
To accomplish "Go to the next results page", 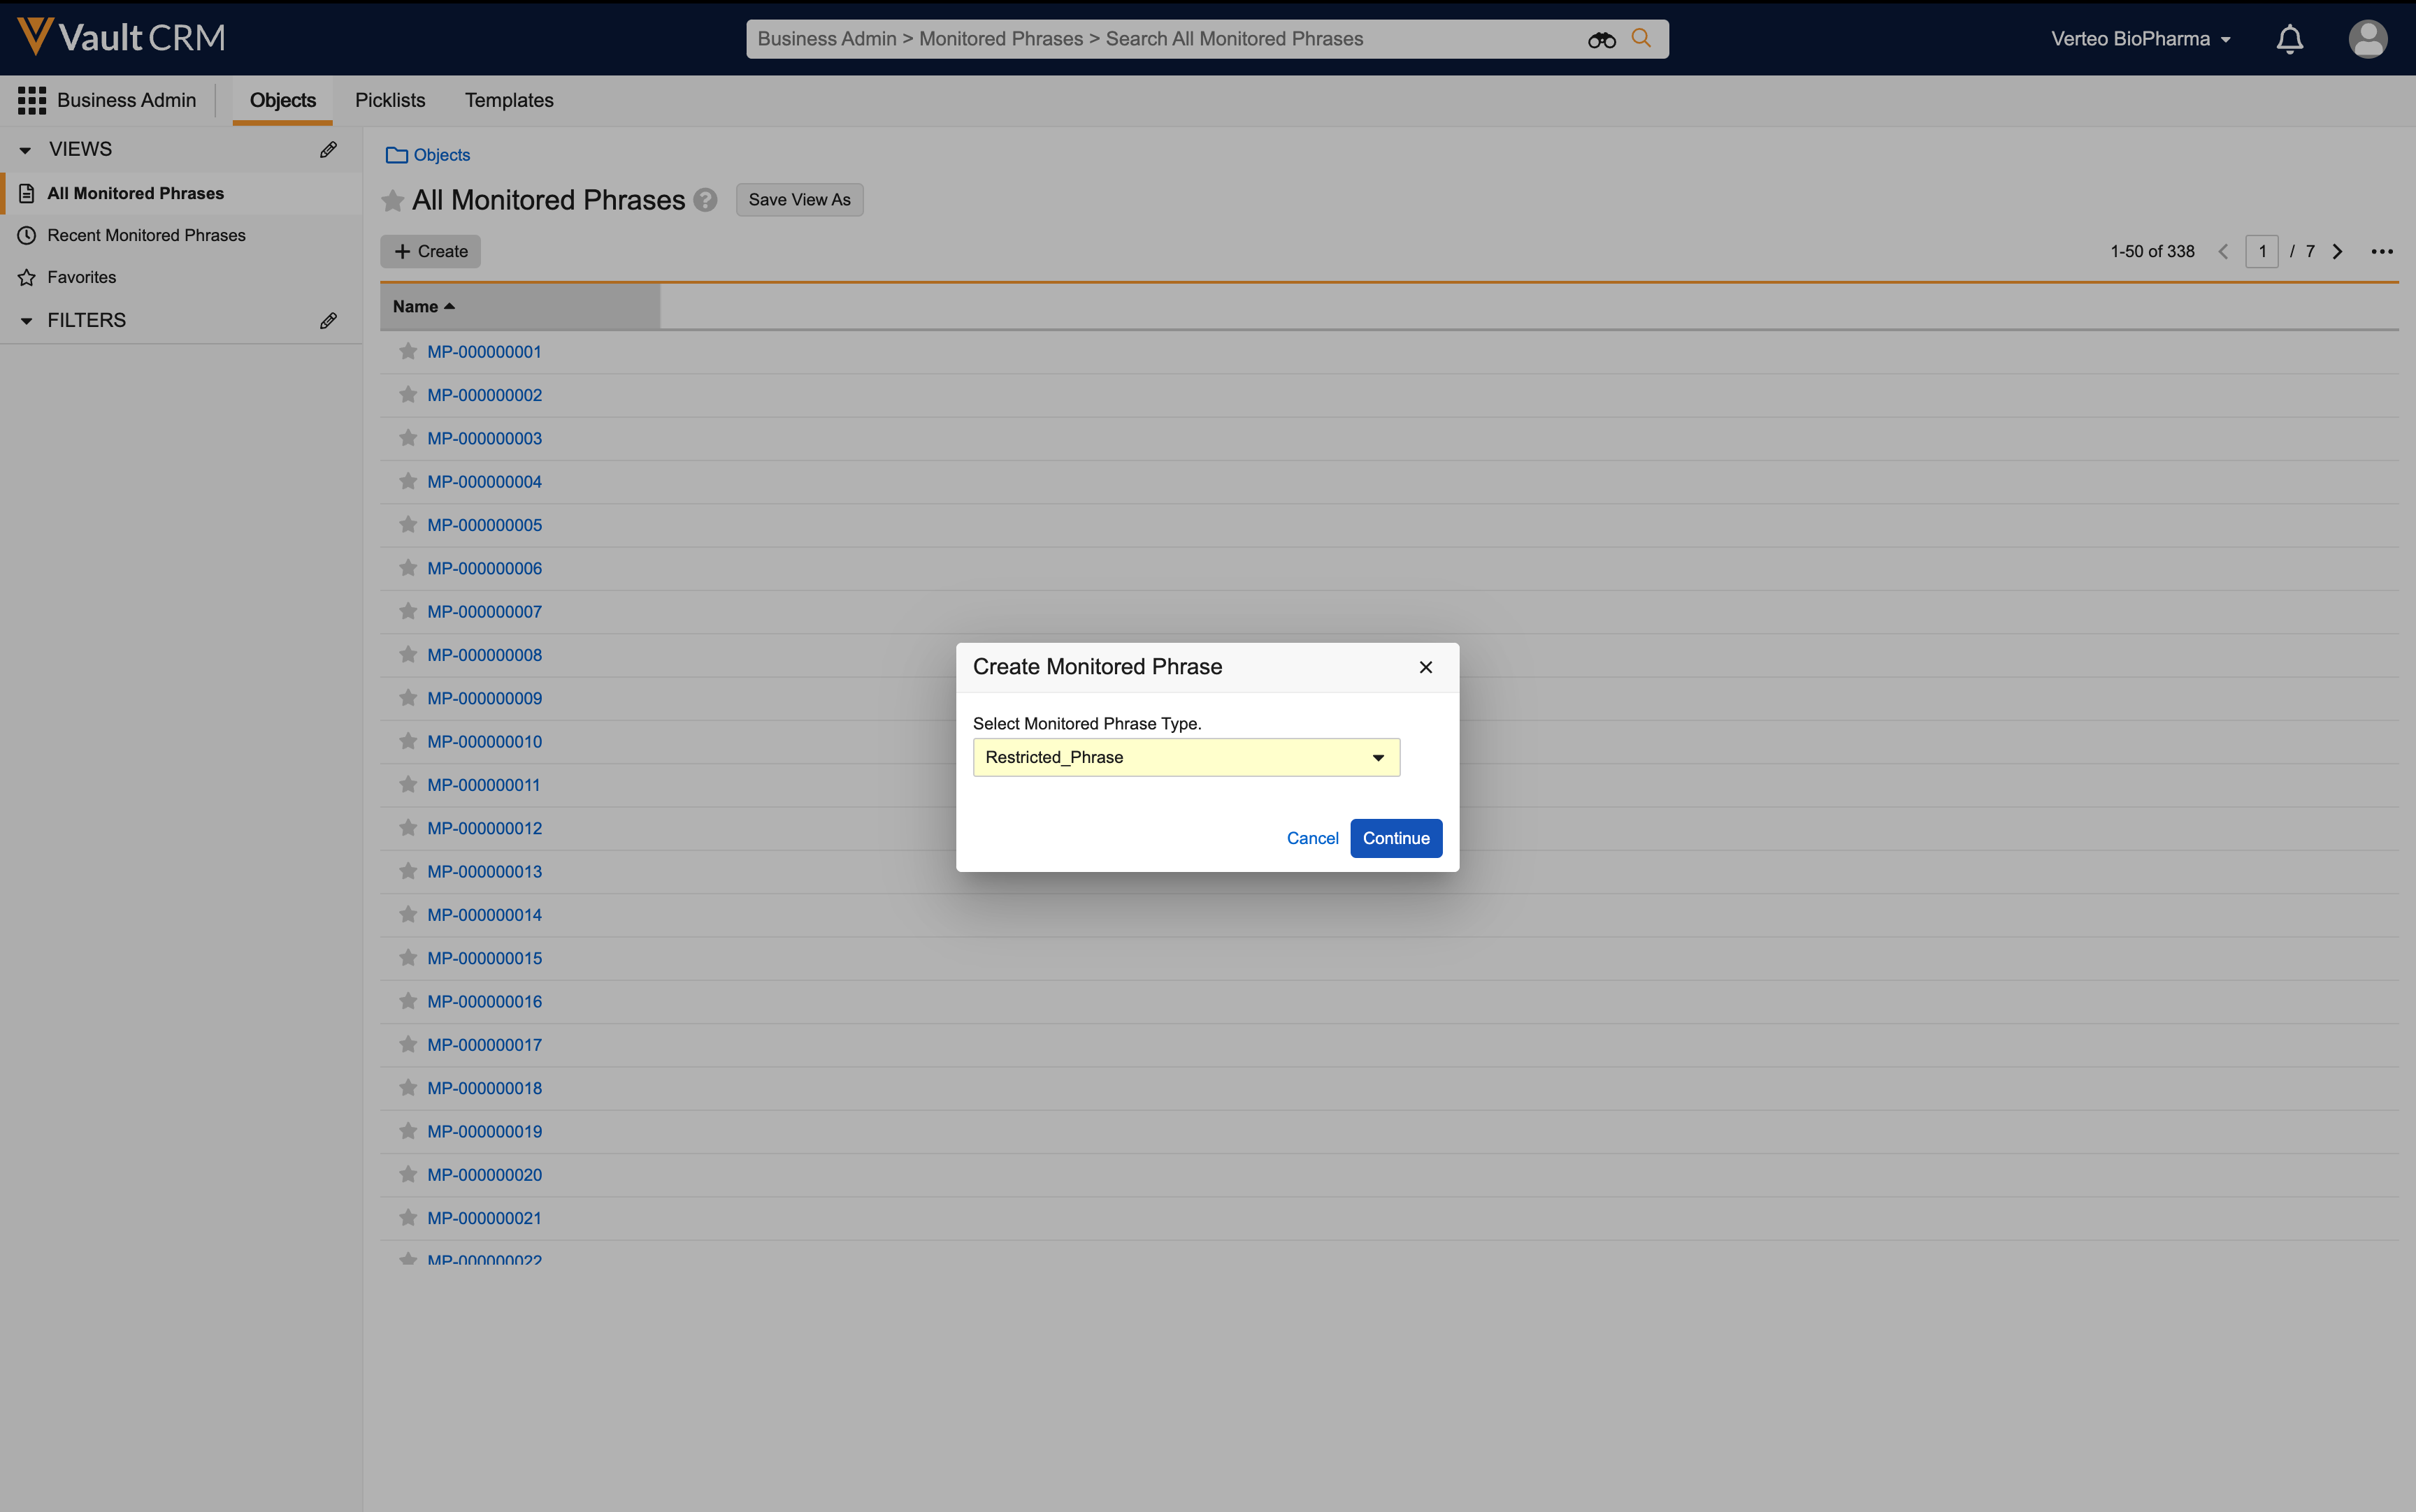I will coord(2338,252).
